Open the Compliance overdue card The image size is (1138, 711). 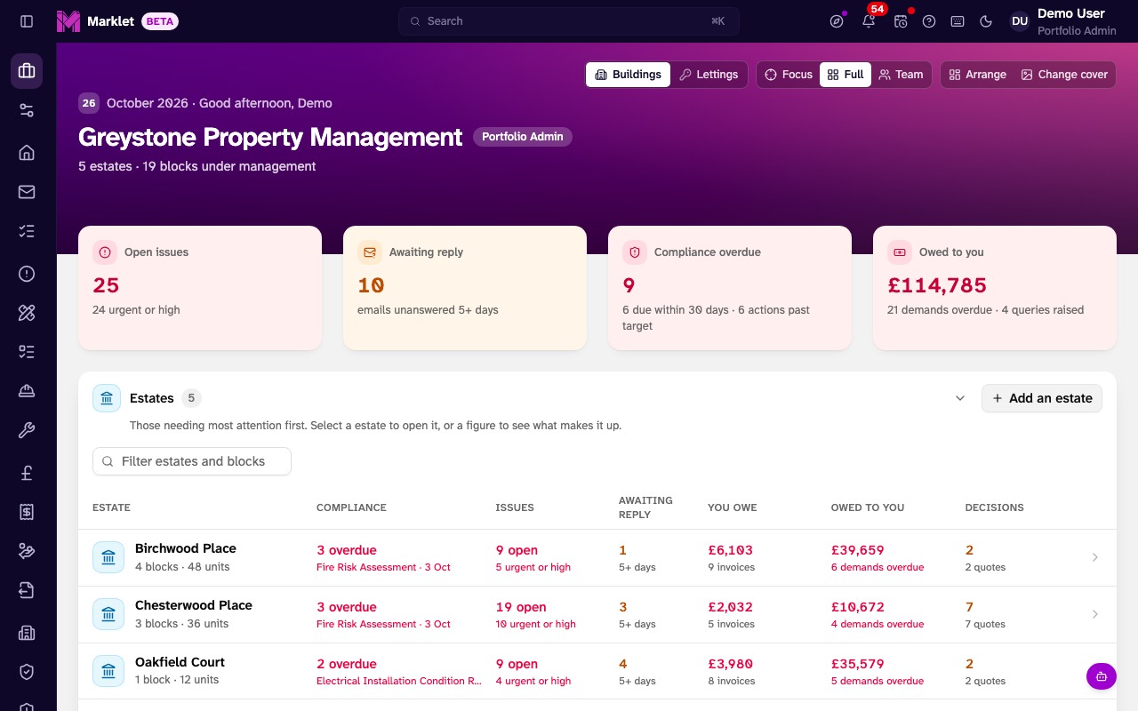tap(730, 288)
